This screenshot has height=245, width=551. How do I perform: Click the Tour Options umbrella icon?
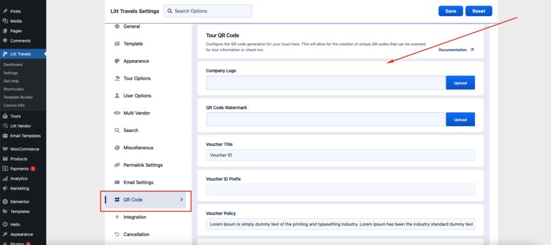click(x=117, y=78)
